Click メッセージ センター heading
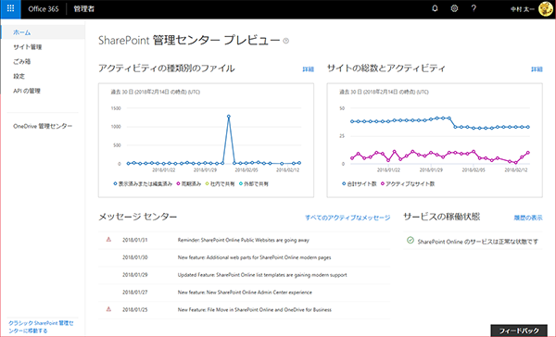This screenshot has width=556, height=337. pyautogui.click(x=137, y=217)
